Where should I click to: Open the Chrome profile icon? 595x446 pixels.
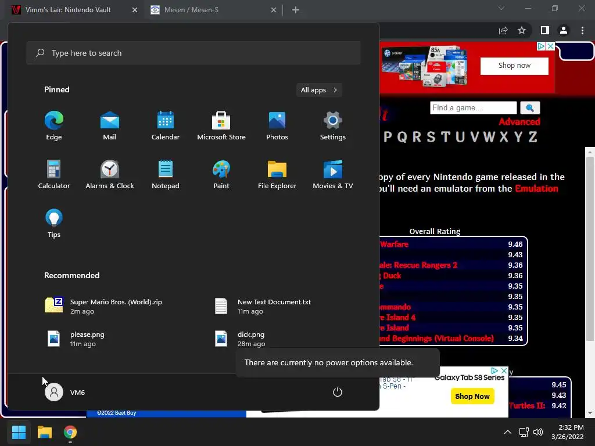click(564, 30)
